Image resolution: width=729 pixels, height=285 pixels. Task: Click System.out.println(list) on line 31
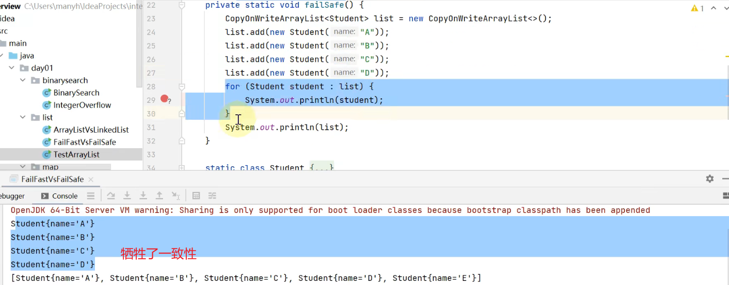[x=287, y=127]
